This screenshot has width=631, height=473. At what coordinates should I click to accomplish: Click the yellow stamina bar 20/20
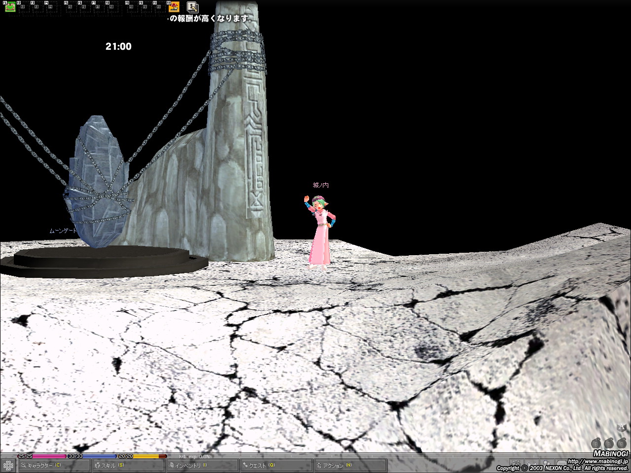coord(149,456)
